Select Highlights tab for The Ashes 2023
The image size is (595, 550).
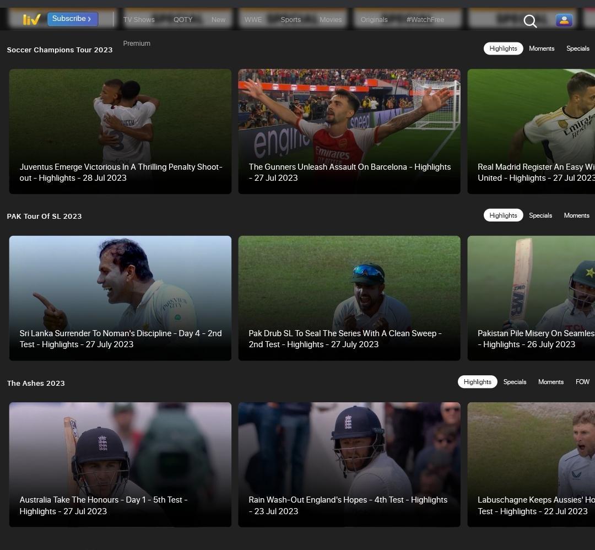pyautogui.click(x=477, y=382)
